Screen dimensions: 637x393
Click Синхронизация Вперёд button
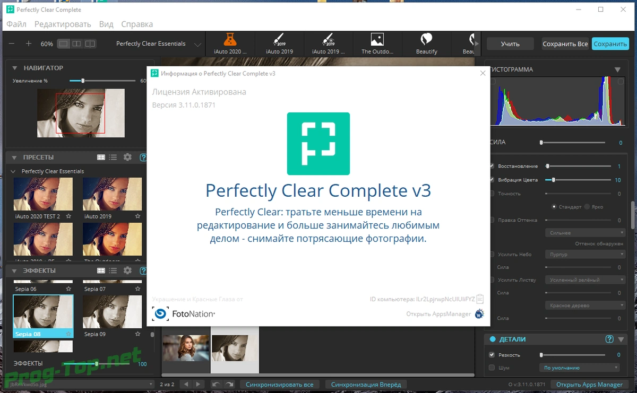(x=366, y=385)
